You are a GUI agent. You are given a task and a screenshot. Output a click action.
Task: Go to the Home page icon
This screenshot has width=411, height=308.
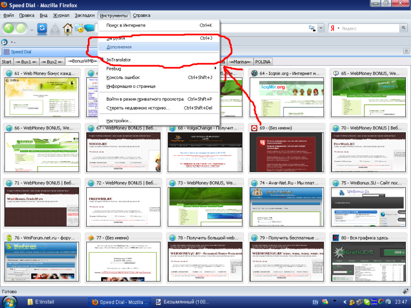[68, 28]
